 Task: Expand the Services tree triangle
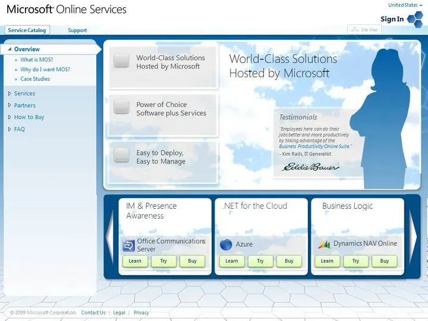10,93
